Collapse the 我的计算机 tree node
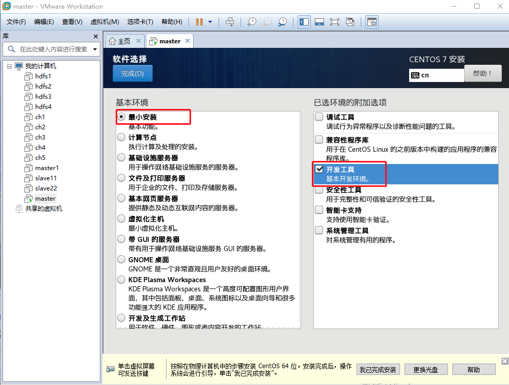Screen dimensions: 509x385 (9, 66)
